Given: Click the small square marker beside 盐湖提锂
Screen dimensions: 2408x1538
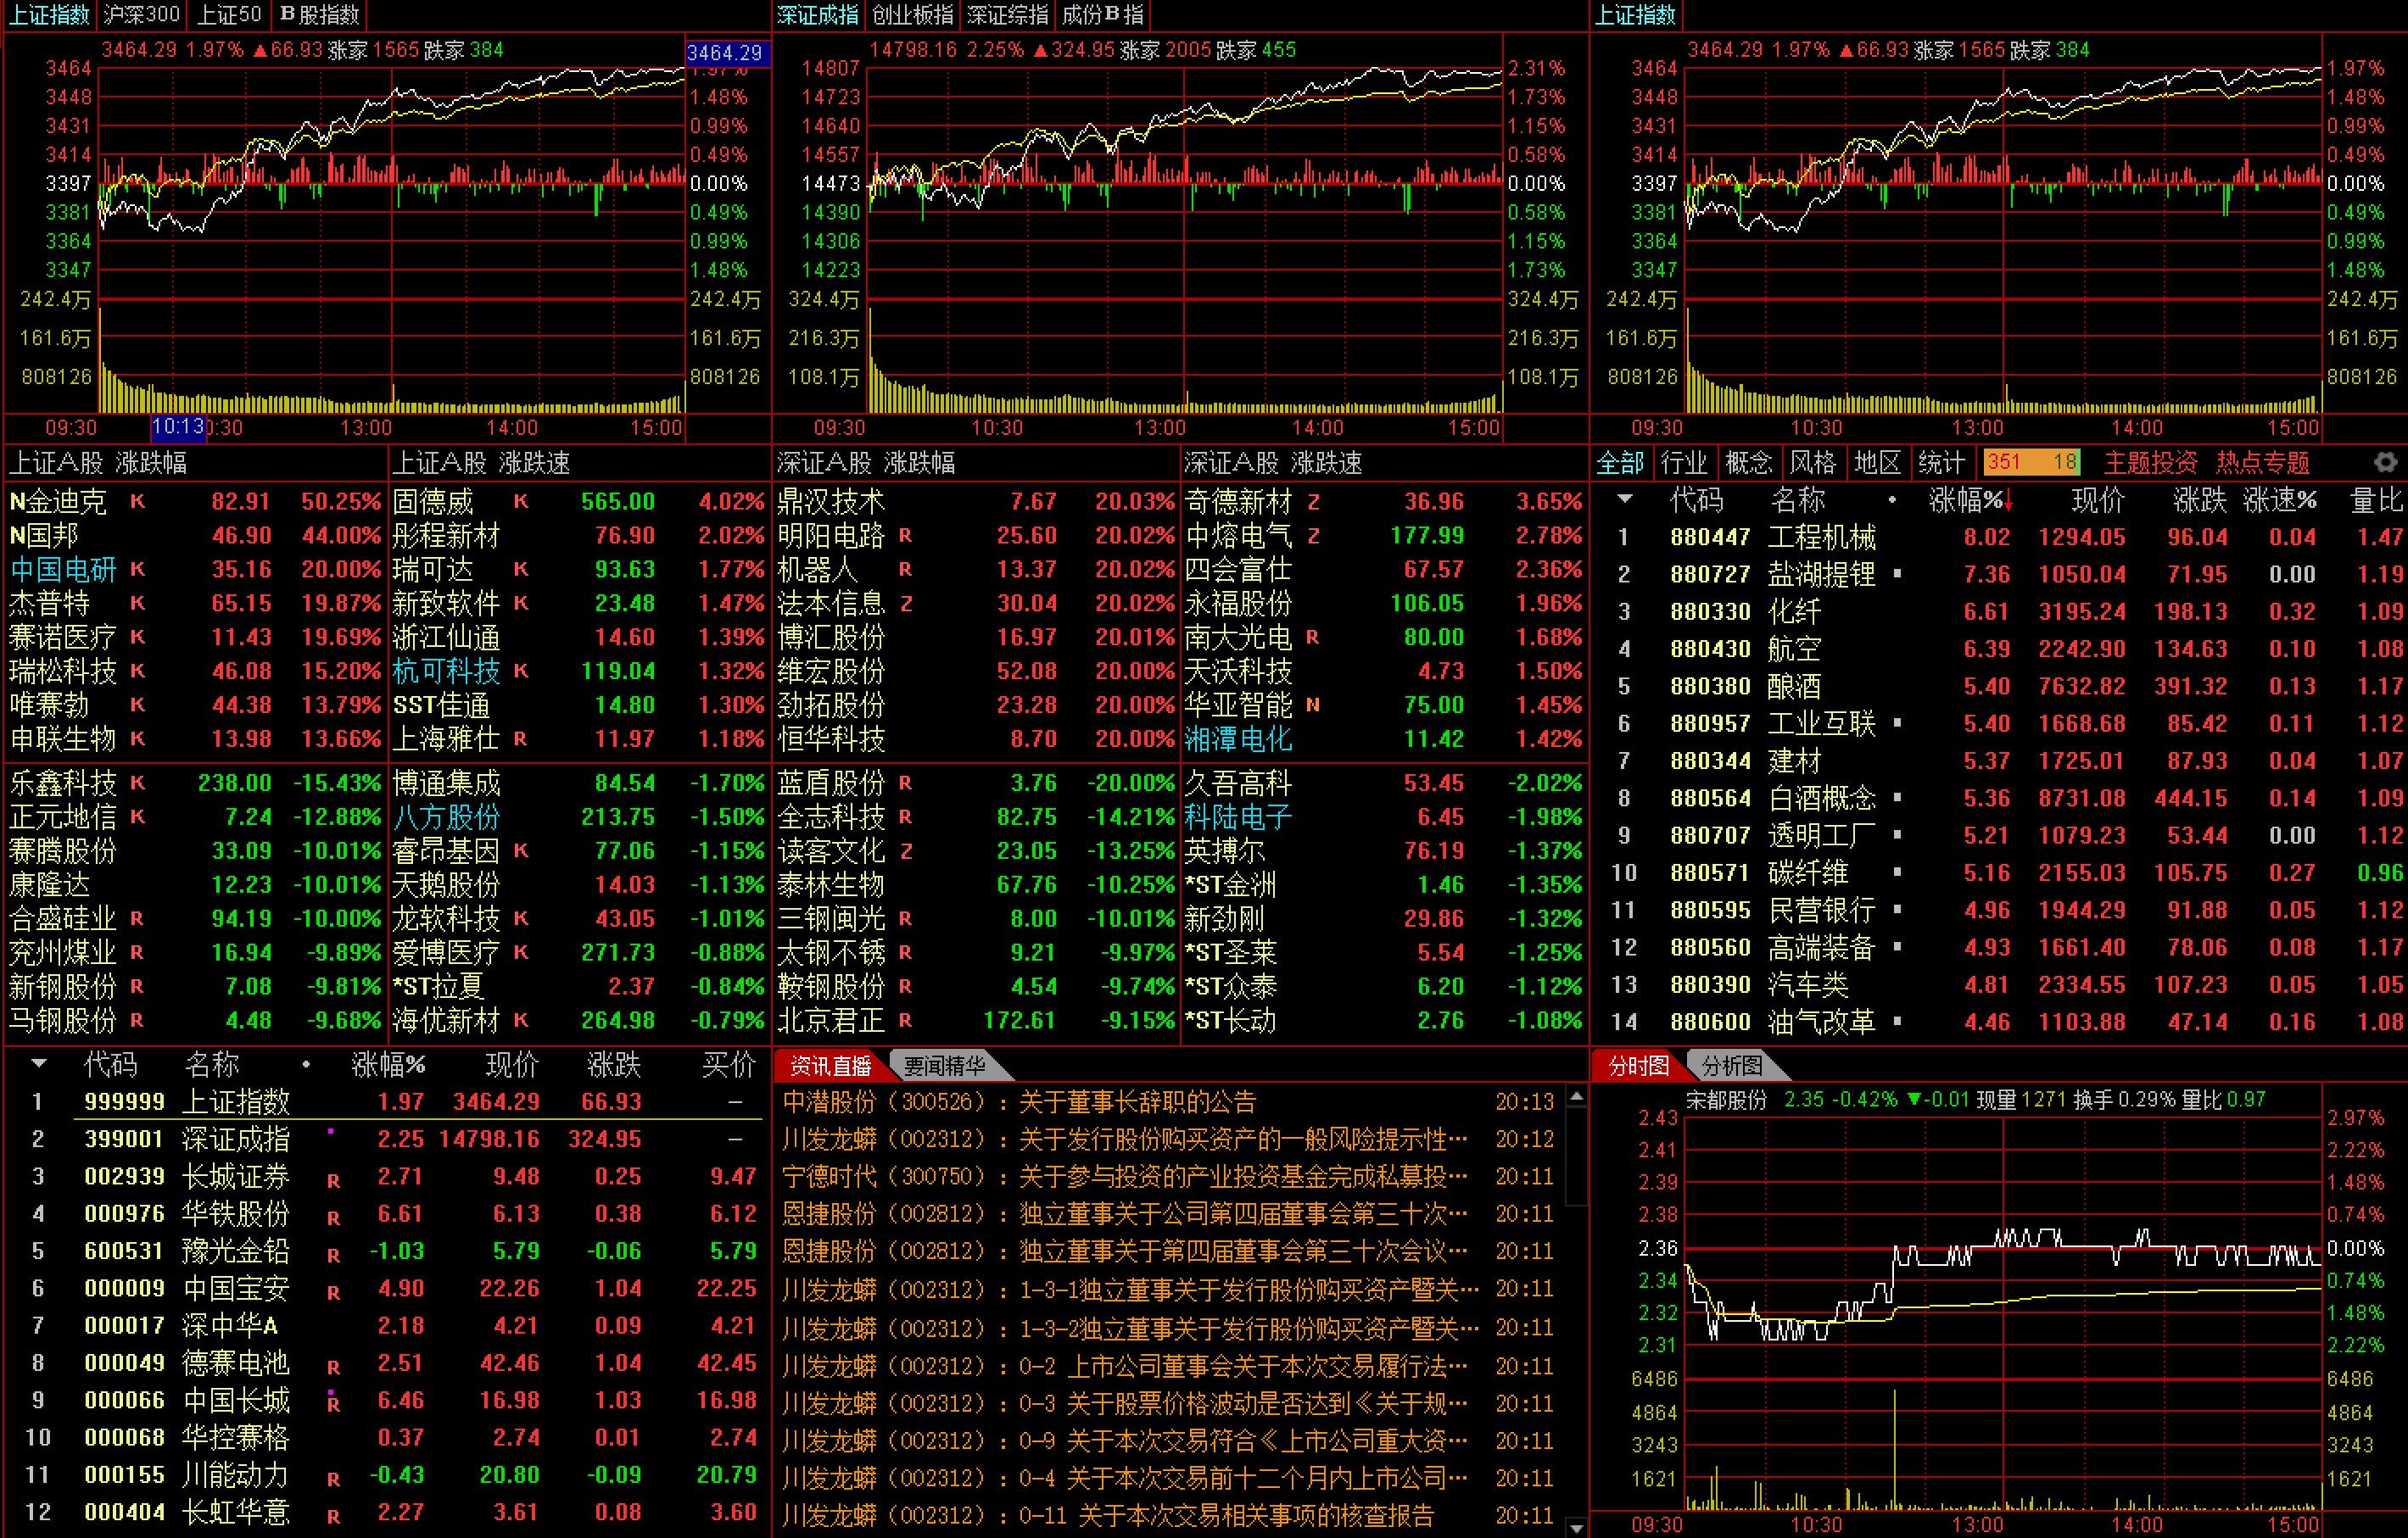Looking at the screenshot, I should 1897,574.
